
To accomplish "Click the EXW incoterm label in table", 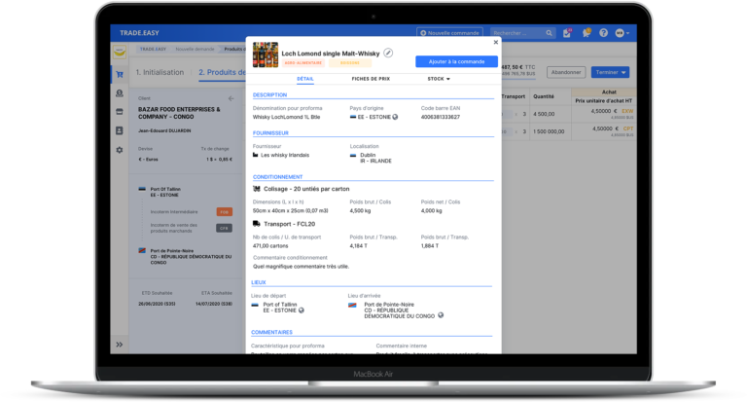I will [x=627, y=111].
